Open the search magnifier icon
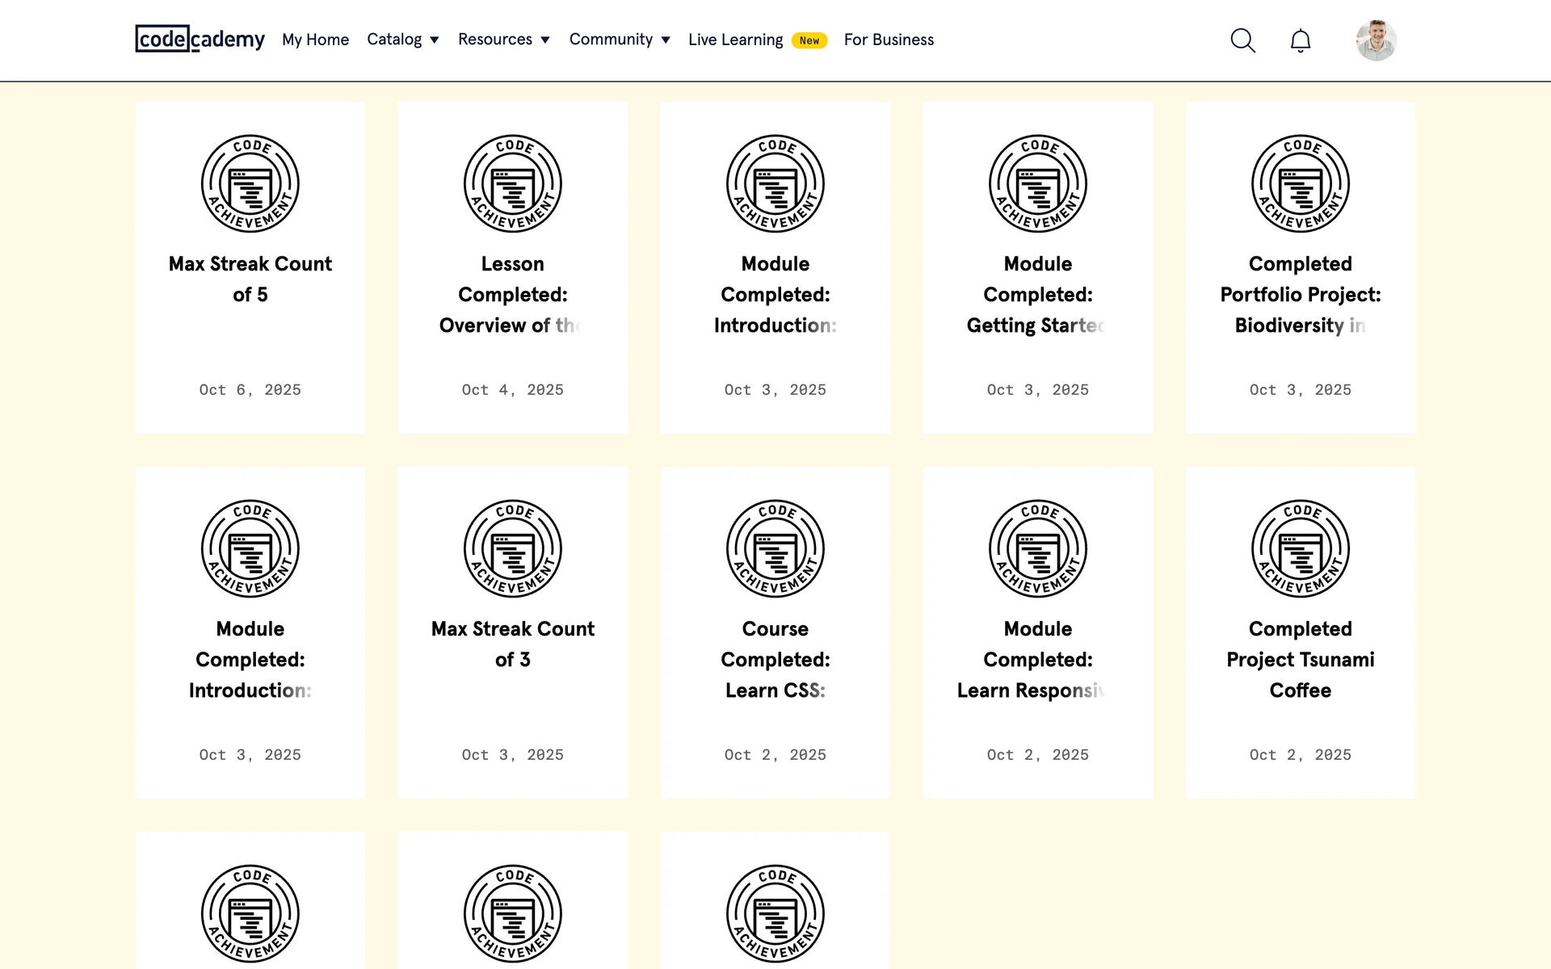This screenshot has width=1551, height=969. click(x=1242, y=40)
